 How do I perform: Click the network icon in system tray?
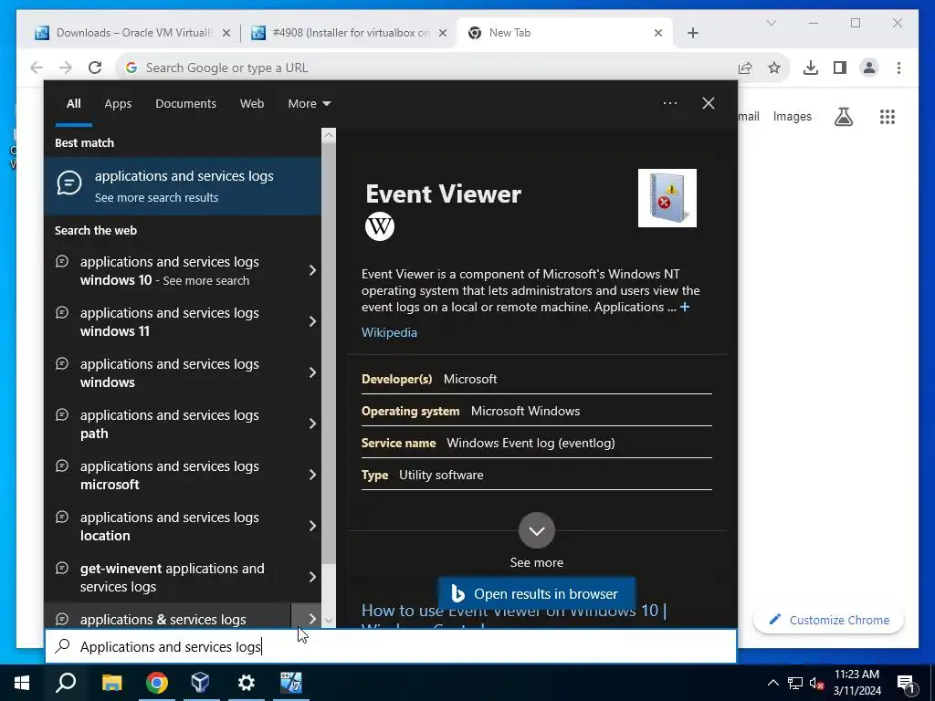(795, 683)
